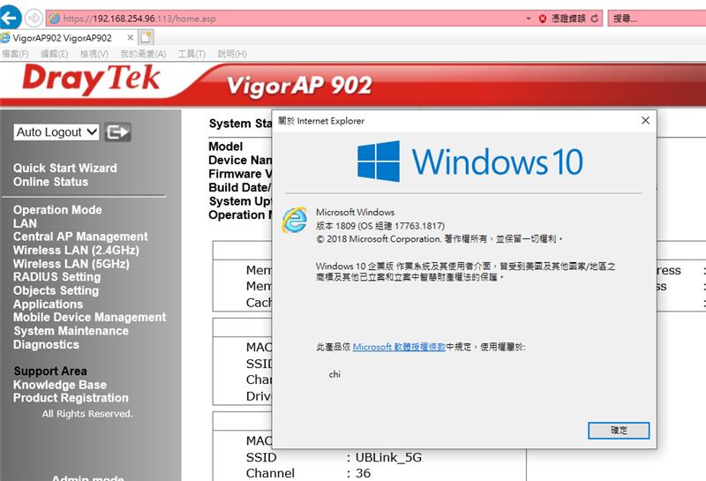Click the 確定 button in the dialog
706x481 pixels.
619,430
